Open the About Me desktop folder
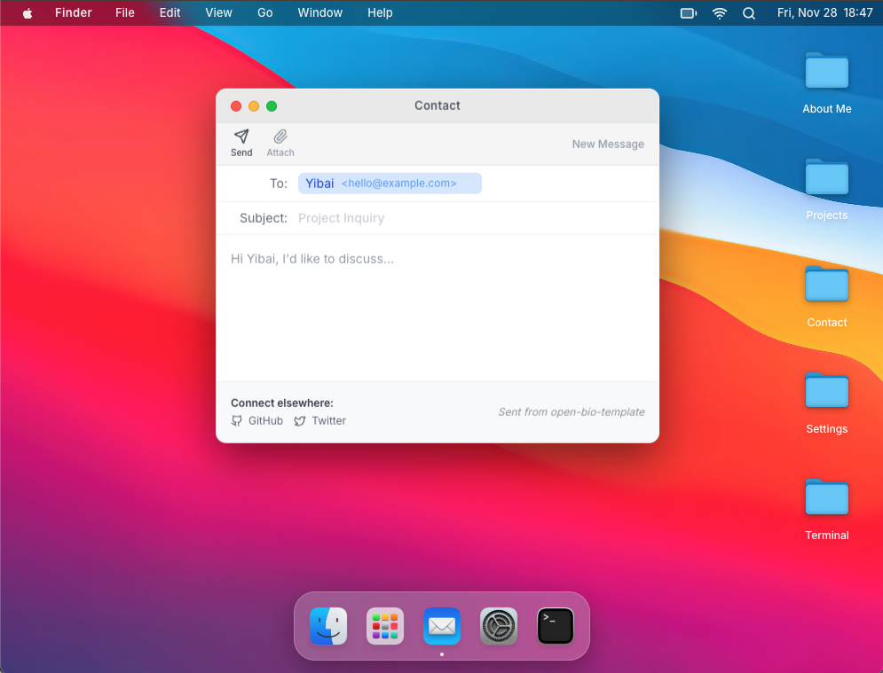 (827, 83)
